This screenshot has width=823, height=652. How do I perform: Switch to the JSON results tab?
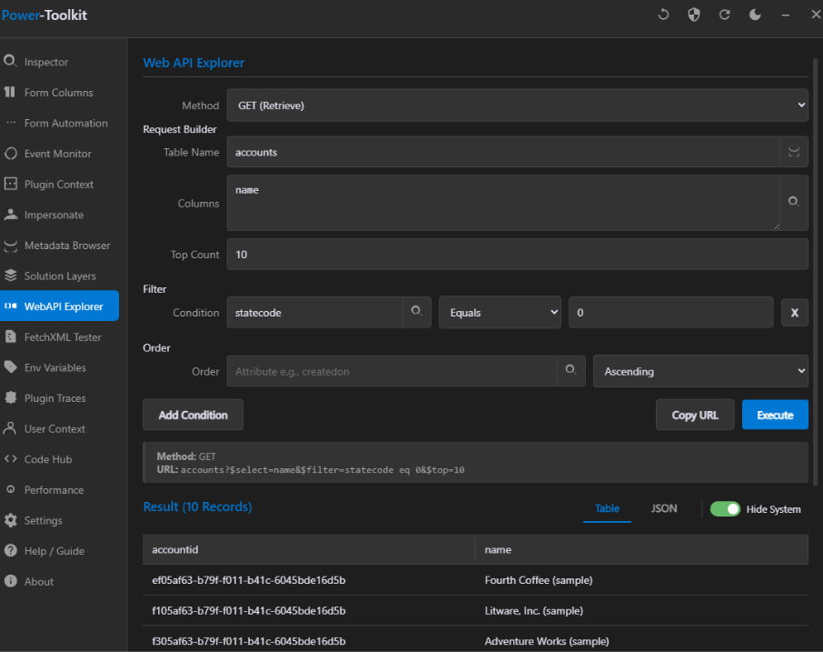click(x=664, y=508)
